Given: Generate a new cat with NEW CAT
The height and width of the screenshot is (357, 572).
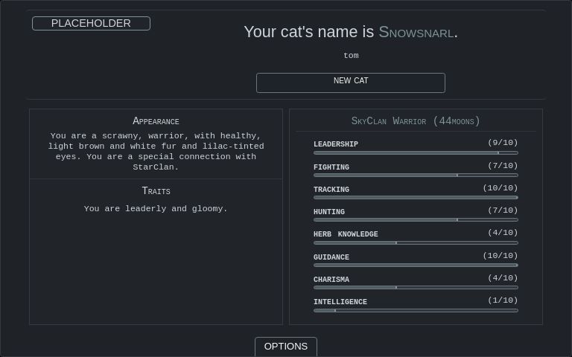Looking at the screenshot, I should click(350, 82).
